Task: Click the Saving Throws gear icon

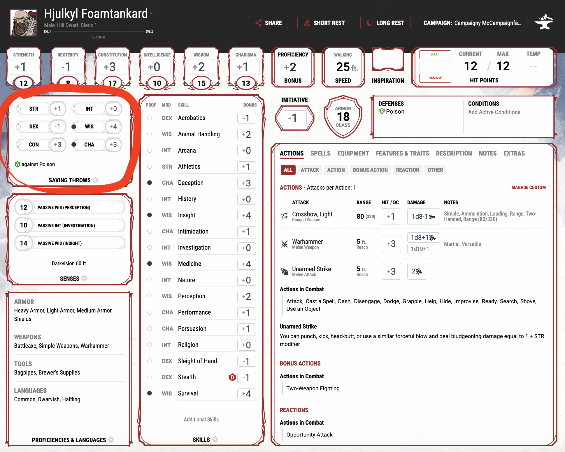Action: (x=96, y=180)
